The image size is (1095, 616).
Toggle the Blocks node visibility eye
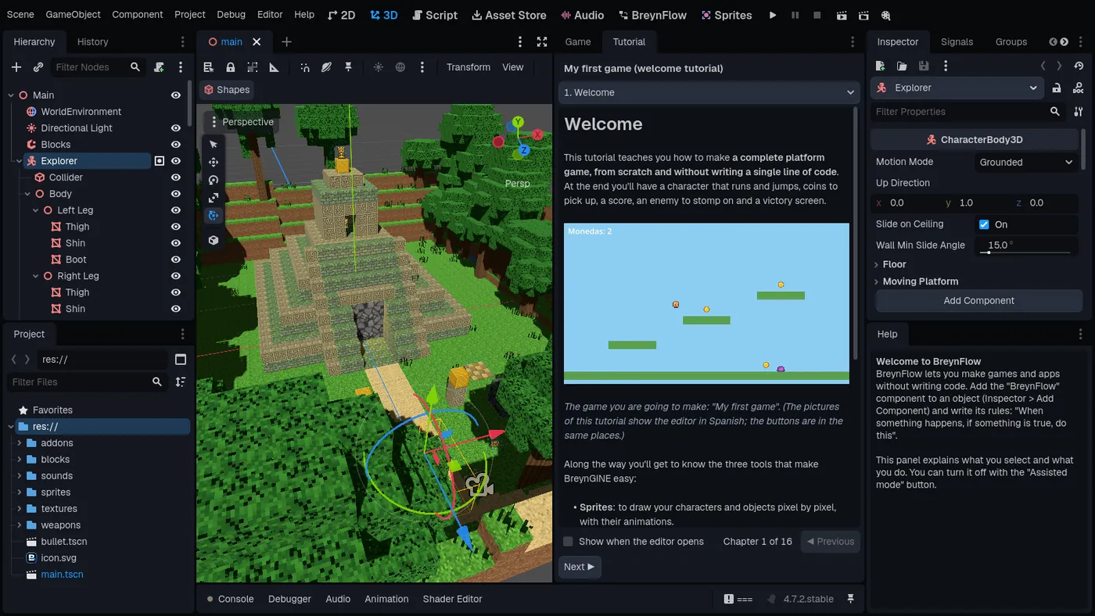coord(176,145)
